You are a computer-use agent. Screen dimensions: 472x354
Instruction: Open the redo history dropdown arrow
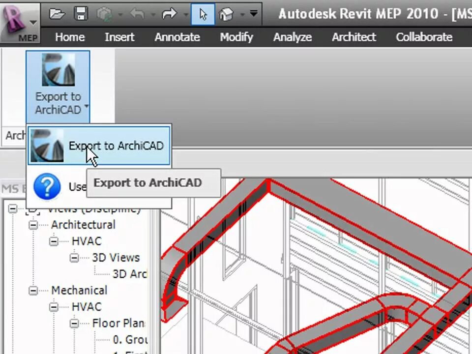186,14
